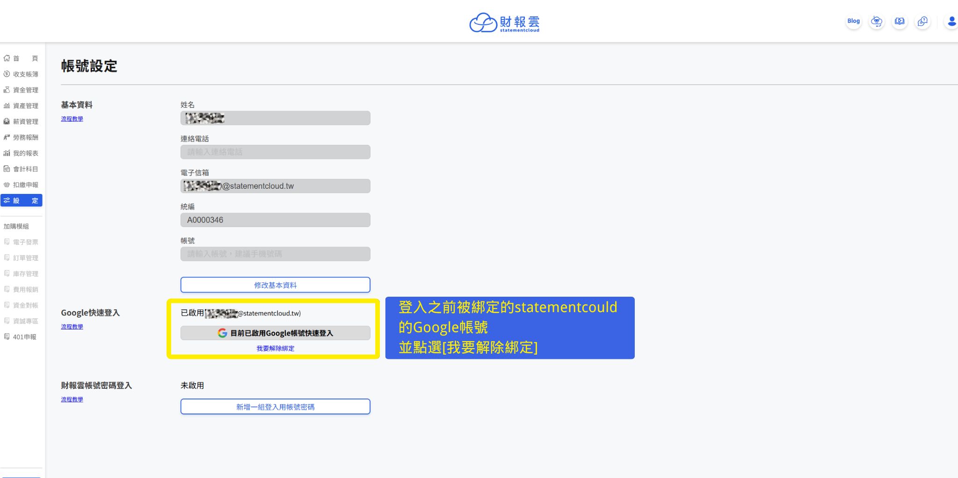Click 目前已啟用Google帳號快速登入 button

coord(276,333)
